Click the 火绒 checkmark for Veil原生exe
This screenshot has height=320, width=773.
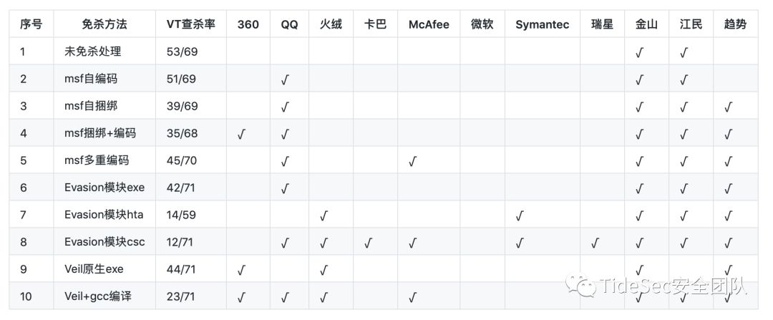click(x=324, y=269)
